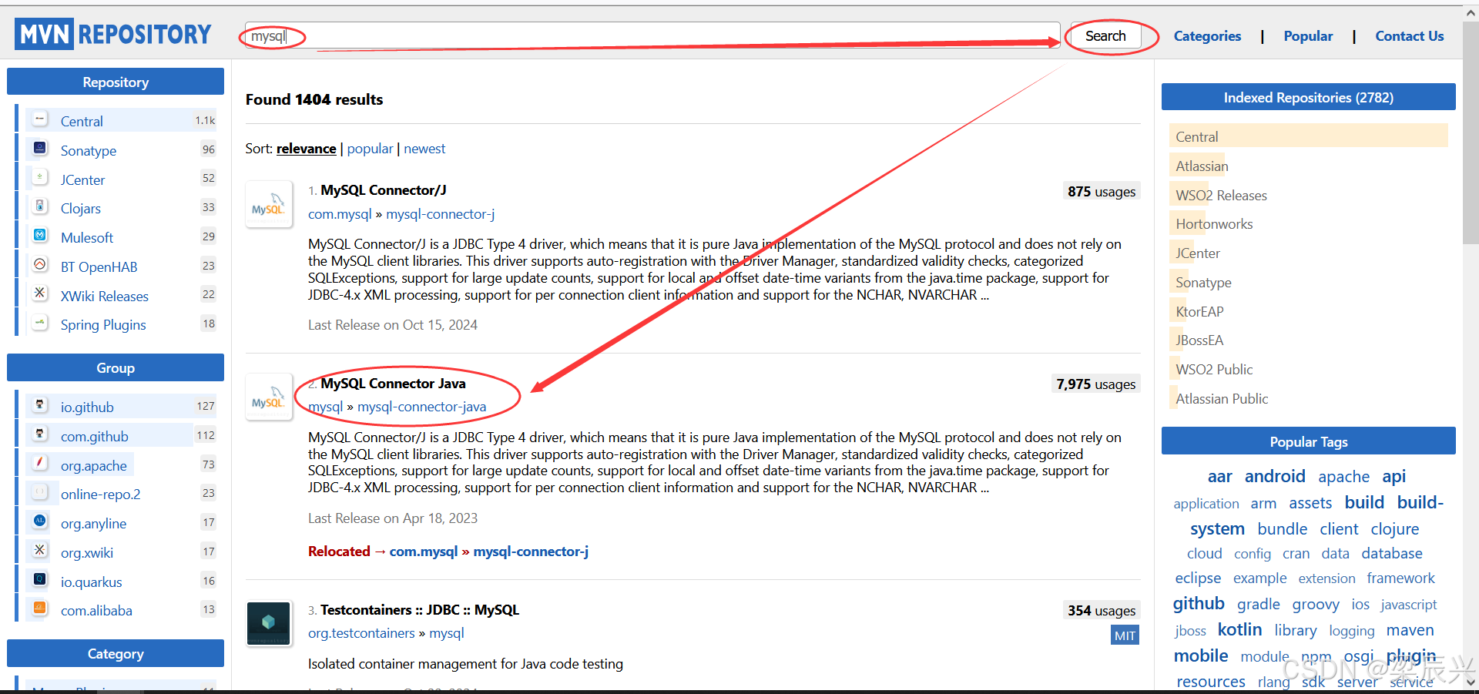Click the vertical page scrollbar thumb

point(1471,132)
